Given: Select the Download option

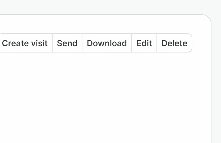Looking at the screenshot, I should (107, 43).
